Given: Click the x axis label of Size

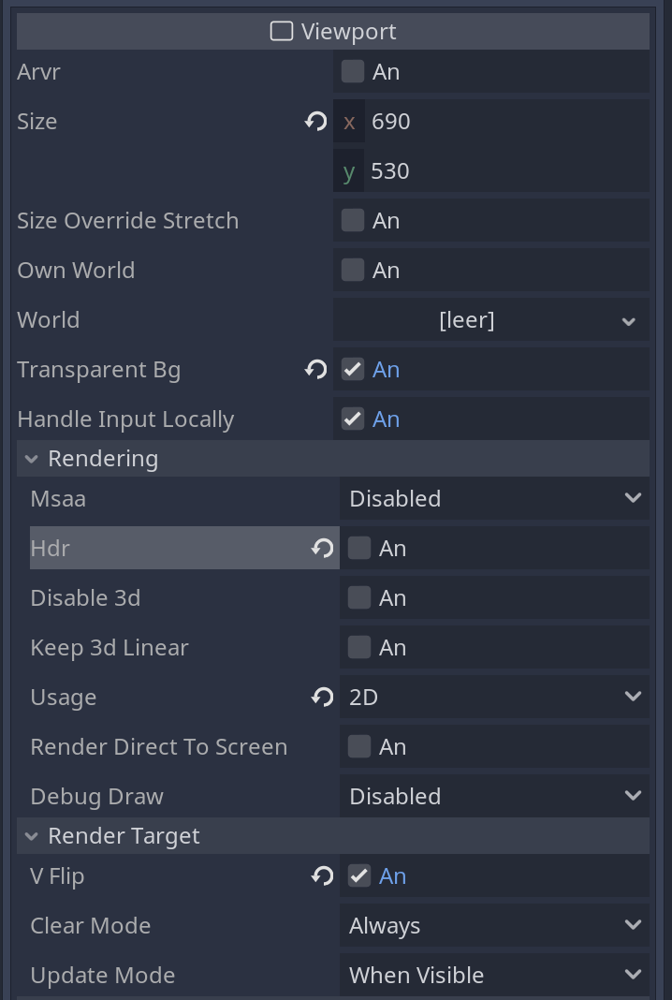Looking at the screenshot, I should coord(349,121).
